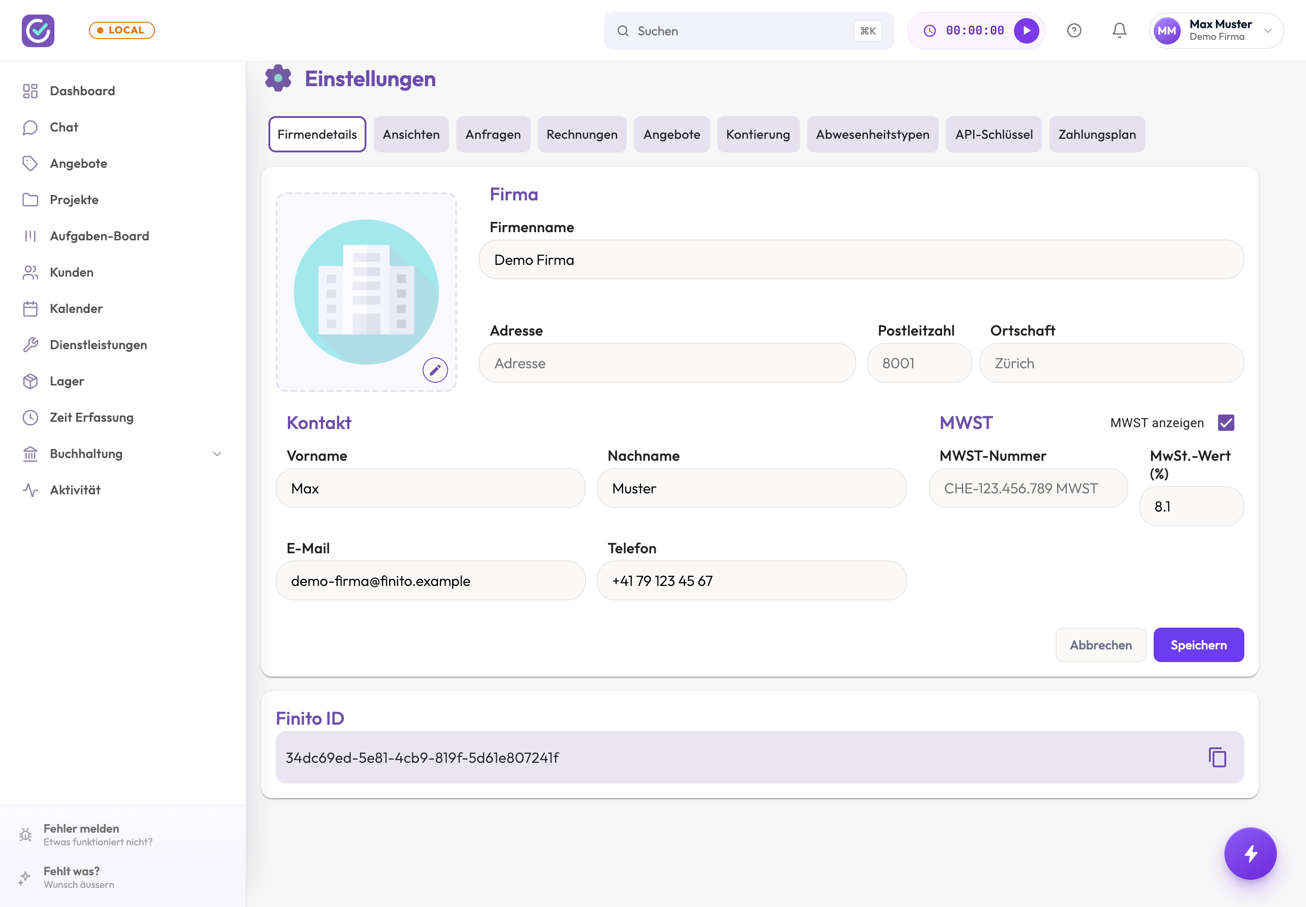
Task: Copy the Finito ID
Action: 1217,757
